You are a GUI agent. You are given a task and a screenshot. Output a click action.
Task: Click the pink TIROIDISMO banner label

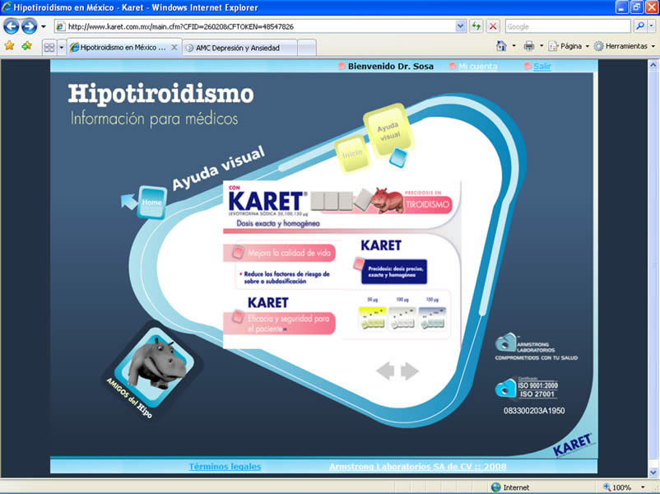click(427, 205)
